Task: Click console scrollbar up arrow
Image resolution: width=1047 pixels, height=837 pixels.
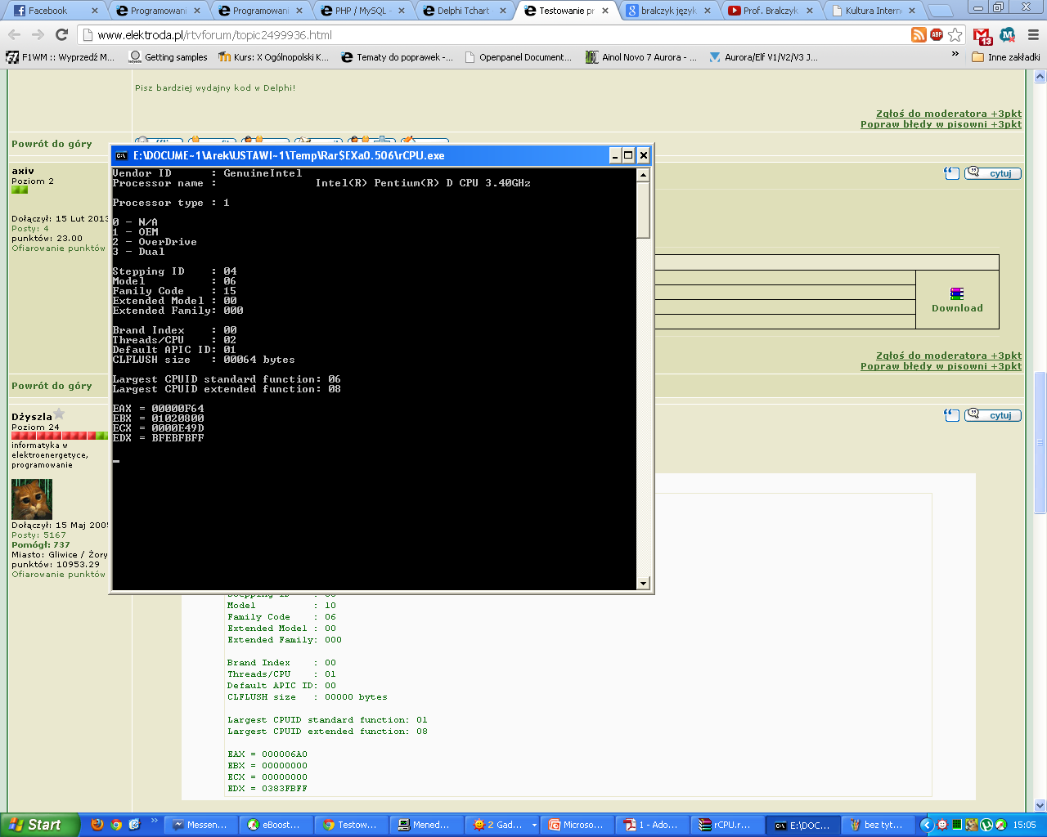Action: [x=643, y=174]
